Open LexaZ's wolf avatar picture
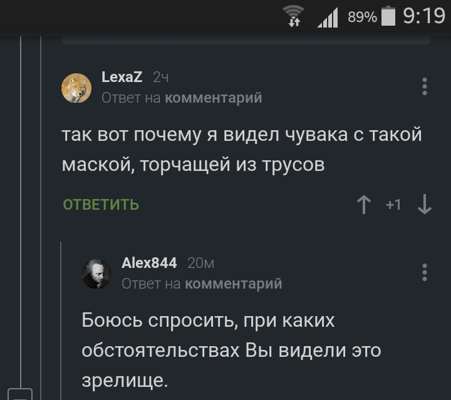The image size is (451, 400). pyautogui.click(x=76, y=88)
